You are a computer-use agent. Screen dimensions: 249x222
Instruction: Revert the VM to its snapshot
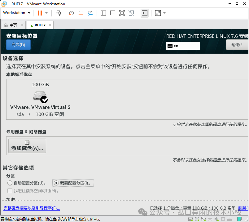click(x=81, y=13)
